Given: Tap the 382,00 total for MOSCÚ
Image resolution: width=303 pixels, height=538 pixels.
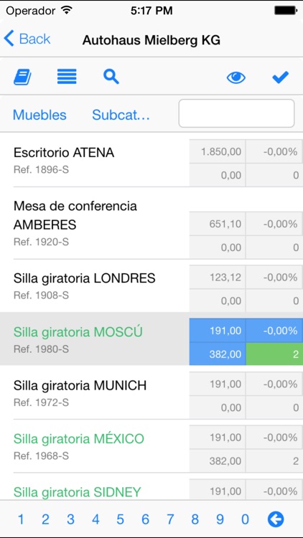Looking at the screenshot, I should pyautogui.click(x=217, y=354).
